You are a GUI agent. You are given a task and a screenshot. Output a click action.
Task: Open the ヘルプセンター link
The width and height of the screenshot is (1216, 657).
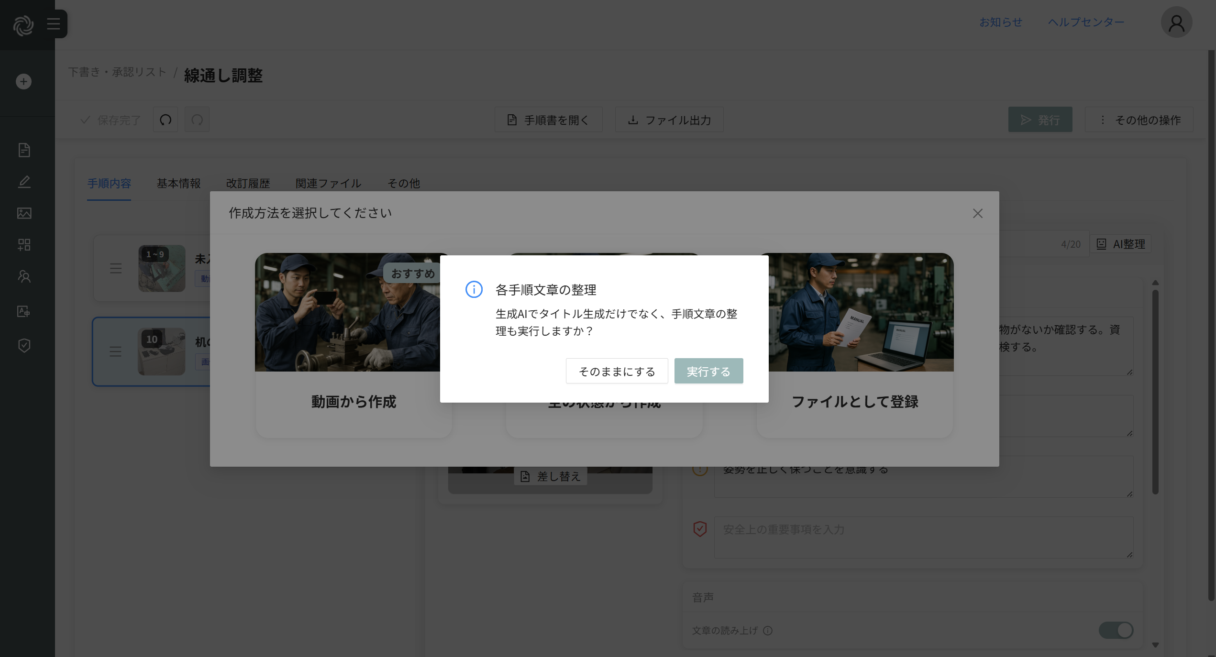(1086, 22)
